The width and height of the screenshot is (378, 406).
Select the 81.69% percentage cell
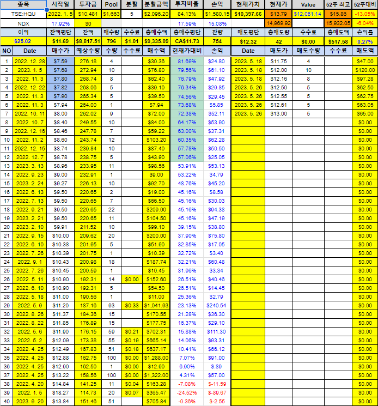tap(187, 62)
